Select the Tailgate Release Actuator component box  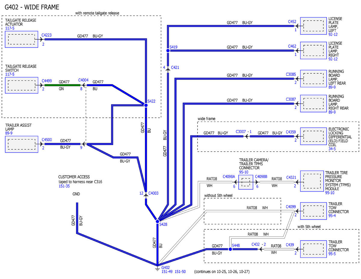21,39
